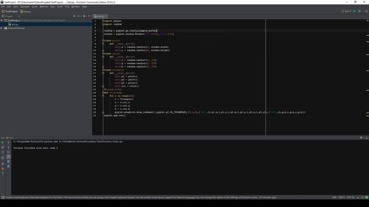Open the run configuration dropdown 'test'
The width and height of the screenshot is (369, 207).
click(x=347, y=11)
